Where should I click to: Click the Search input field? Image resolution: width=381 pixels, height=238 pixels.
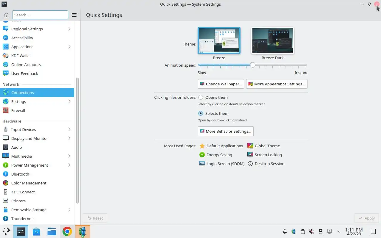click(40, 15)
